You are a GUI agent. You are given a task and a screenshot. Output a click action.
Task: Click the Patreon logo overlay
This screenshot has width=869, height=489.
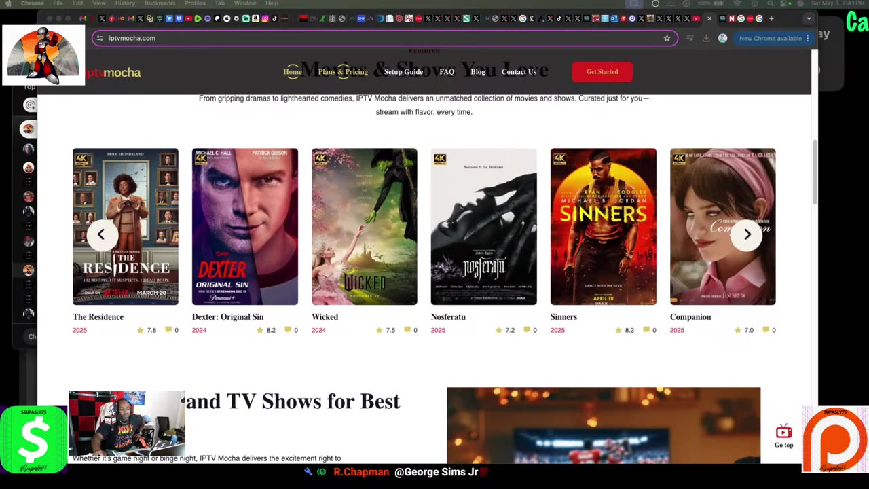point(835,439)
